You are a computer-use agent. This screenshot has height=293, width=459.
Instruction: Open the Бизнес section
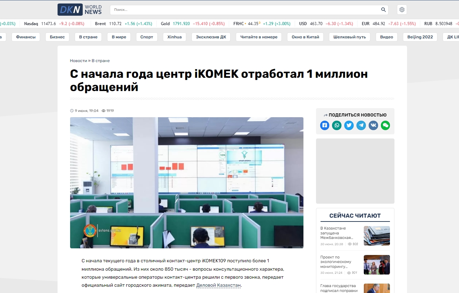[57, 37]
